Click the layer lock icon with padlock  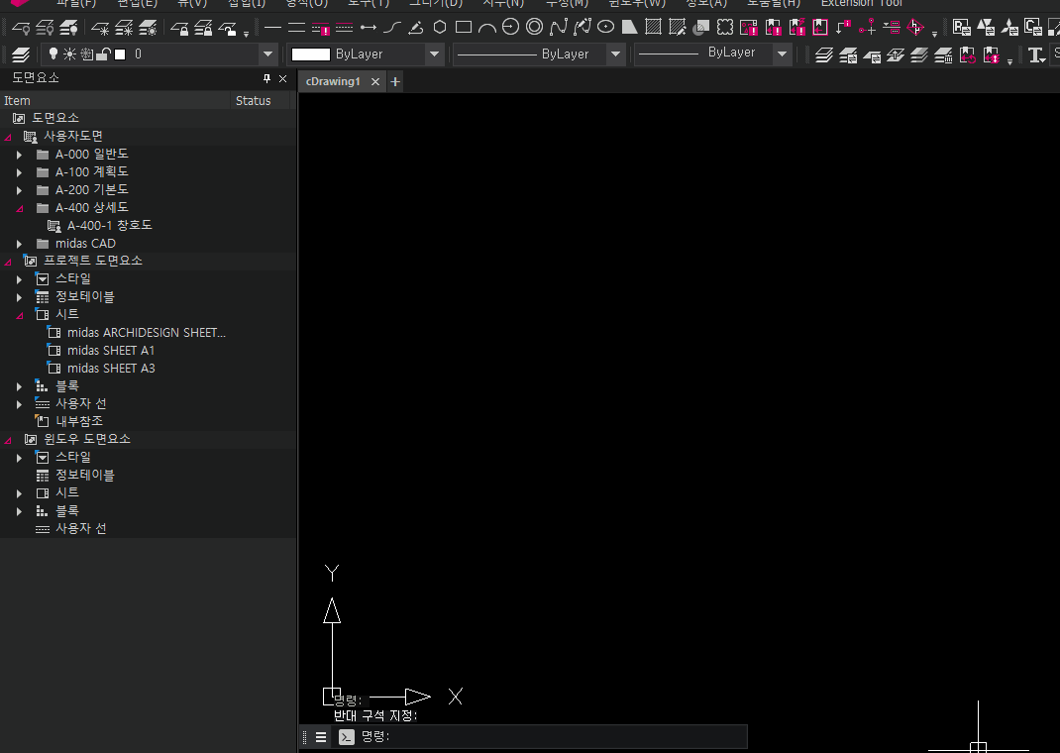pos(179,28)
